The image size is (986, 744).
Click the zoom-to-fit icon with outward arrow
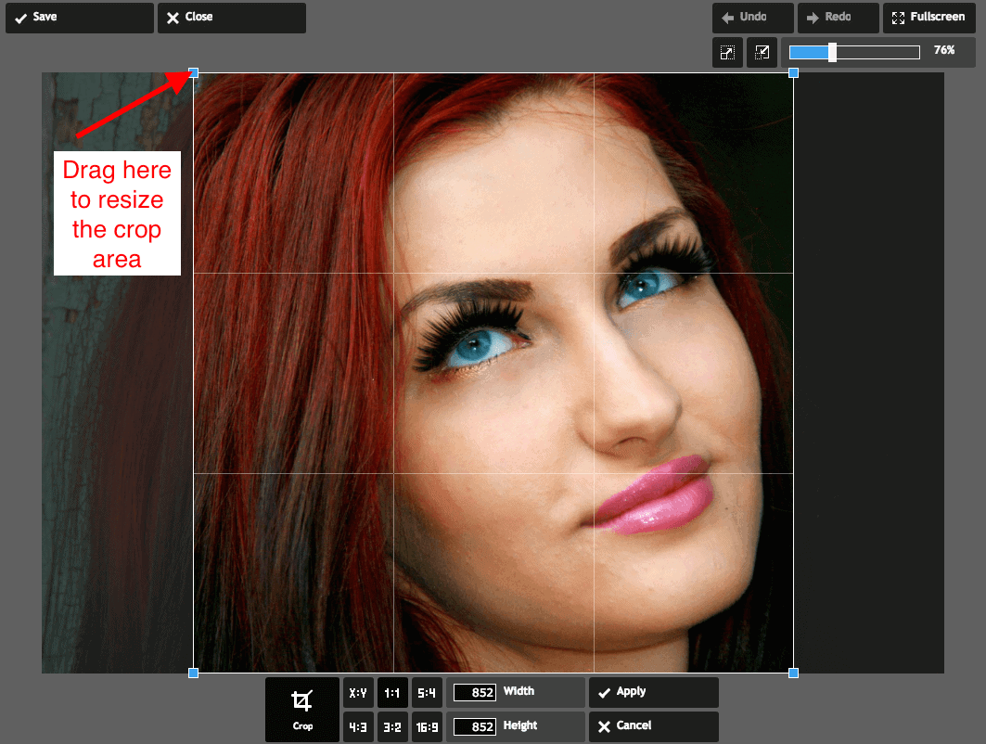point(727,52)
